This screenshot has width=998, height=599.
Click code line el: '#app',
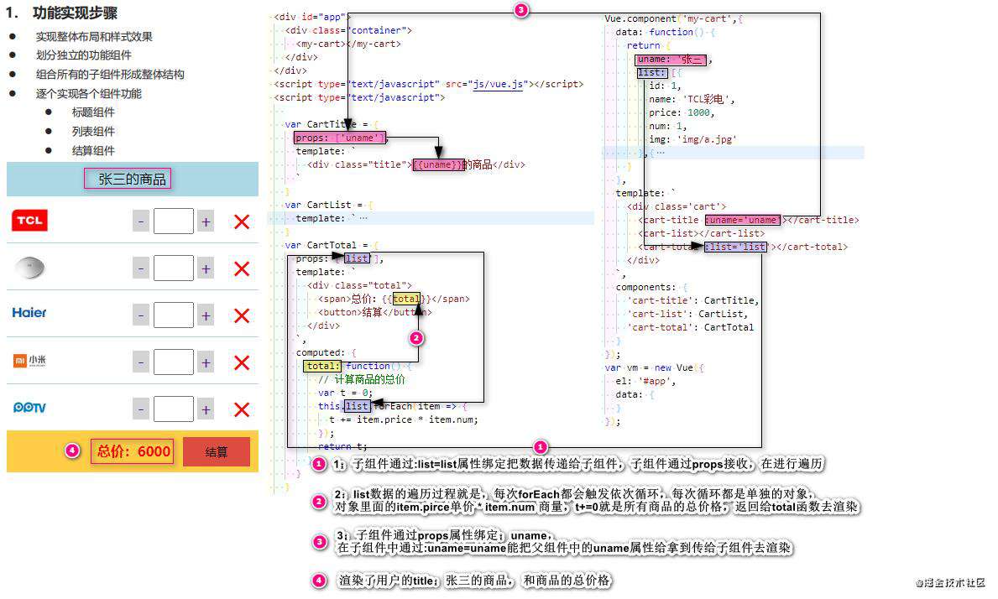[645, 381]
